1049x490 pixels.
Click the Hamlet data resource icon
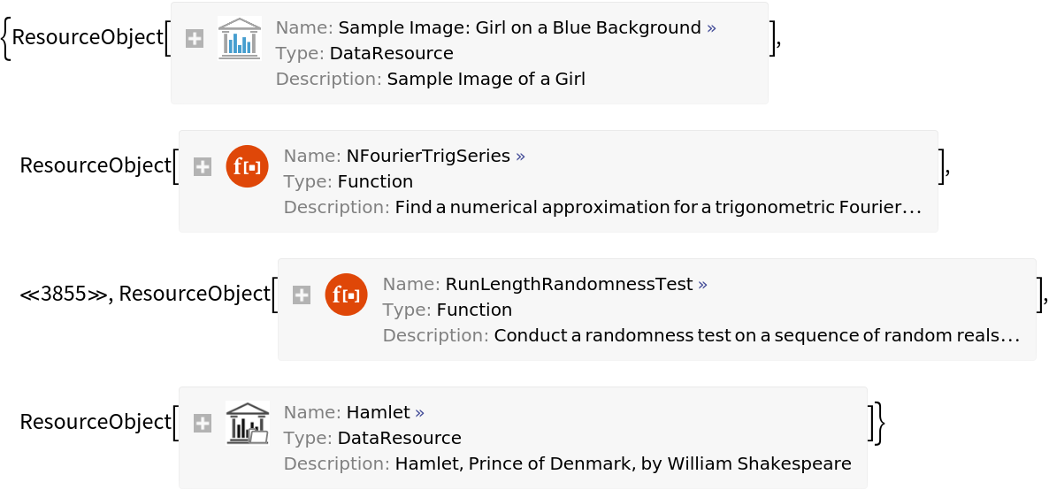(247, 423)
